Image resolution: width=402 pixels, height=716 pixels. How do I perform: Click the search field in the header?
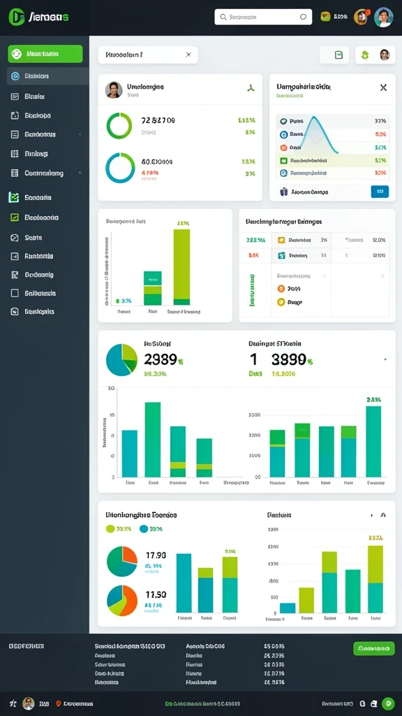(x=263, y=17)
